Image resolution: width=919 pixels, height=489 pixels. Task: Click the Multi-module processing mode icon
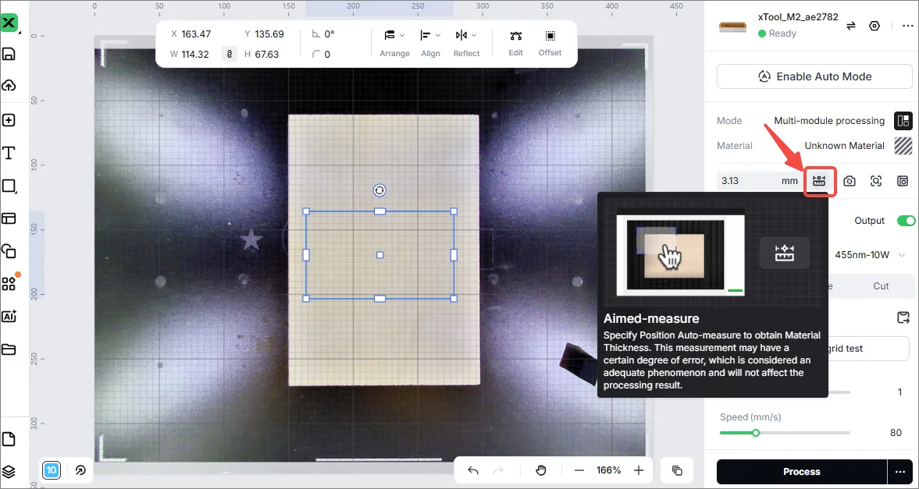click(x=903, y=121)
